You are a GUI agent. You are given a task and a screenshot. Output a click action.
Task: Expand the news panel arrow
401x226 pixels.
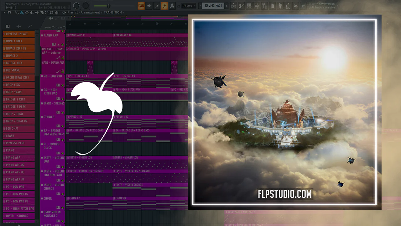point(337,6)
